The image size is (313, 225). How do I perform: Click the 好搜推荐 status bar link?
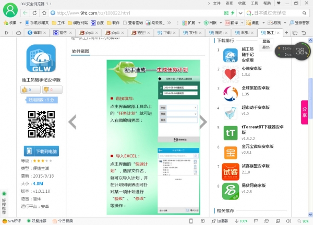37,221
